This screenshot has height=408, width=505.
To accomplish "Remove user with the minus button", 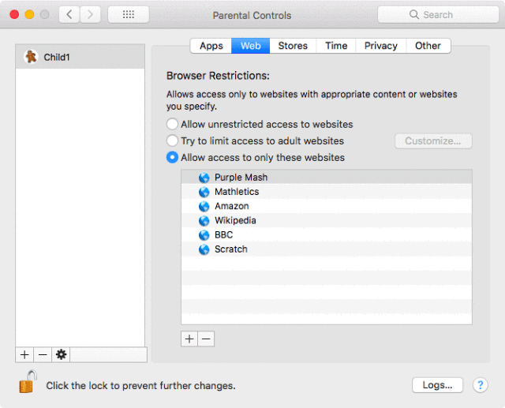I will pos(43,354).
